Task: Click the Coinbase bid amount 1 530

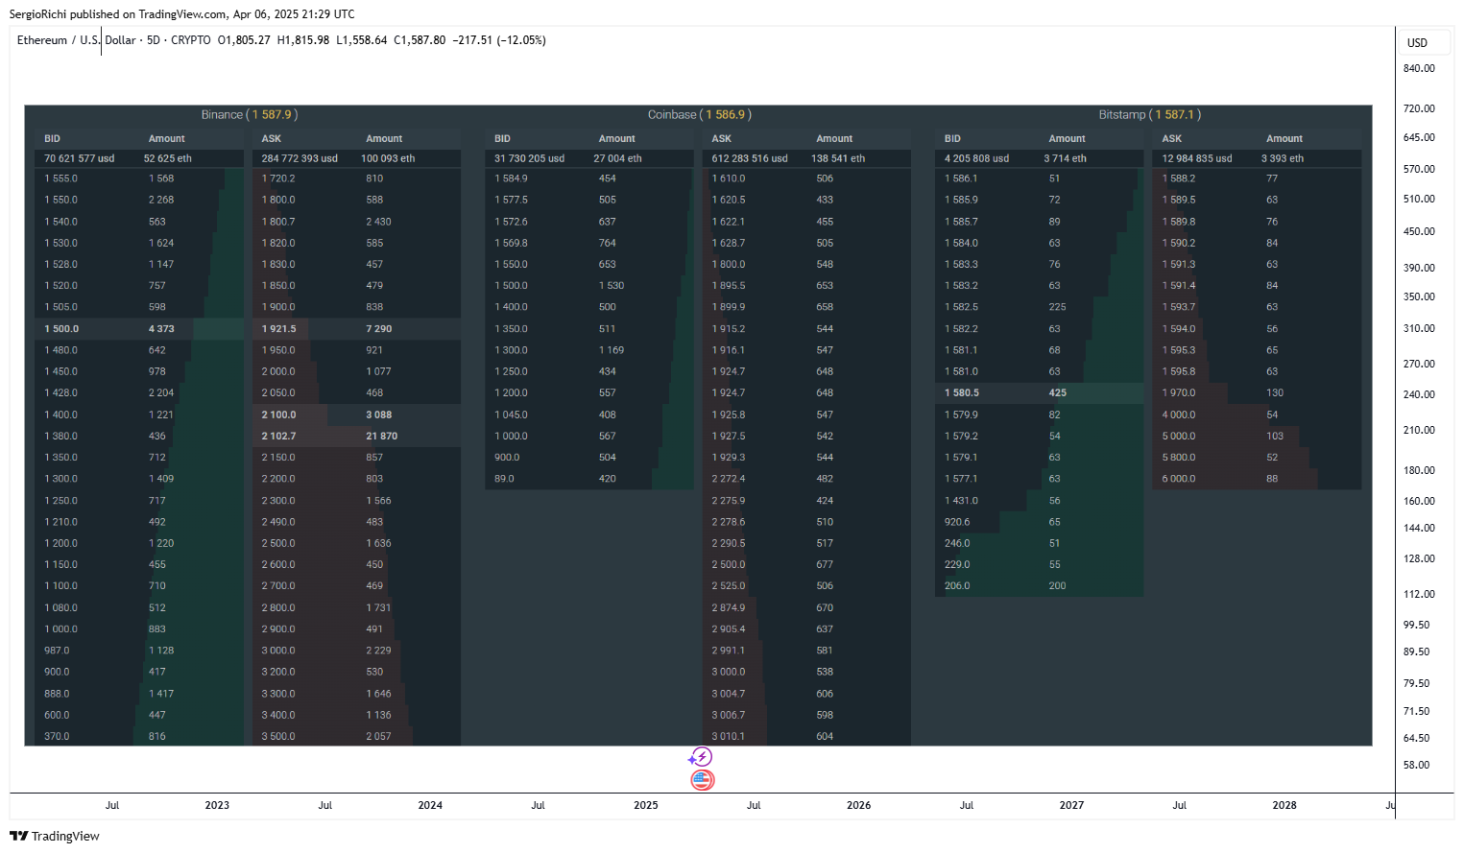Action: pyautogui.click(x=612, y=286)
